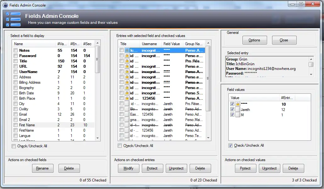
Task: Click the document icon of the Eas... entry
Action: [127, 114]
